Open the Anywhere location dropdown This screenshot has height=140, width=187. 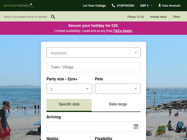pos(93,53)
